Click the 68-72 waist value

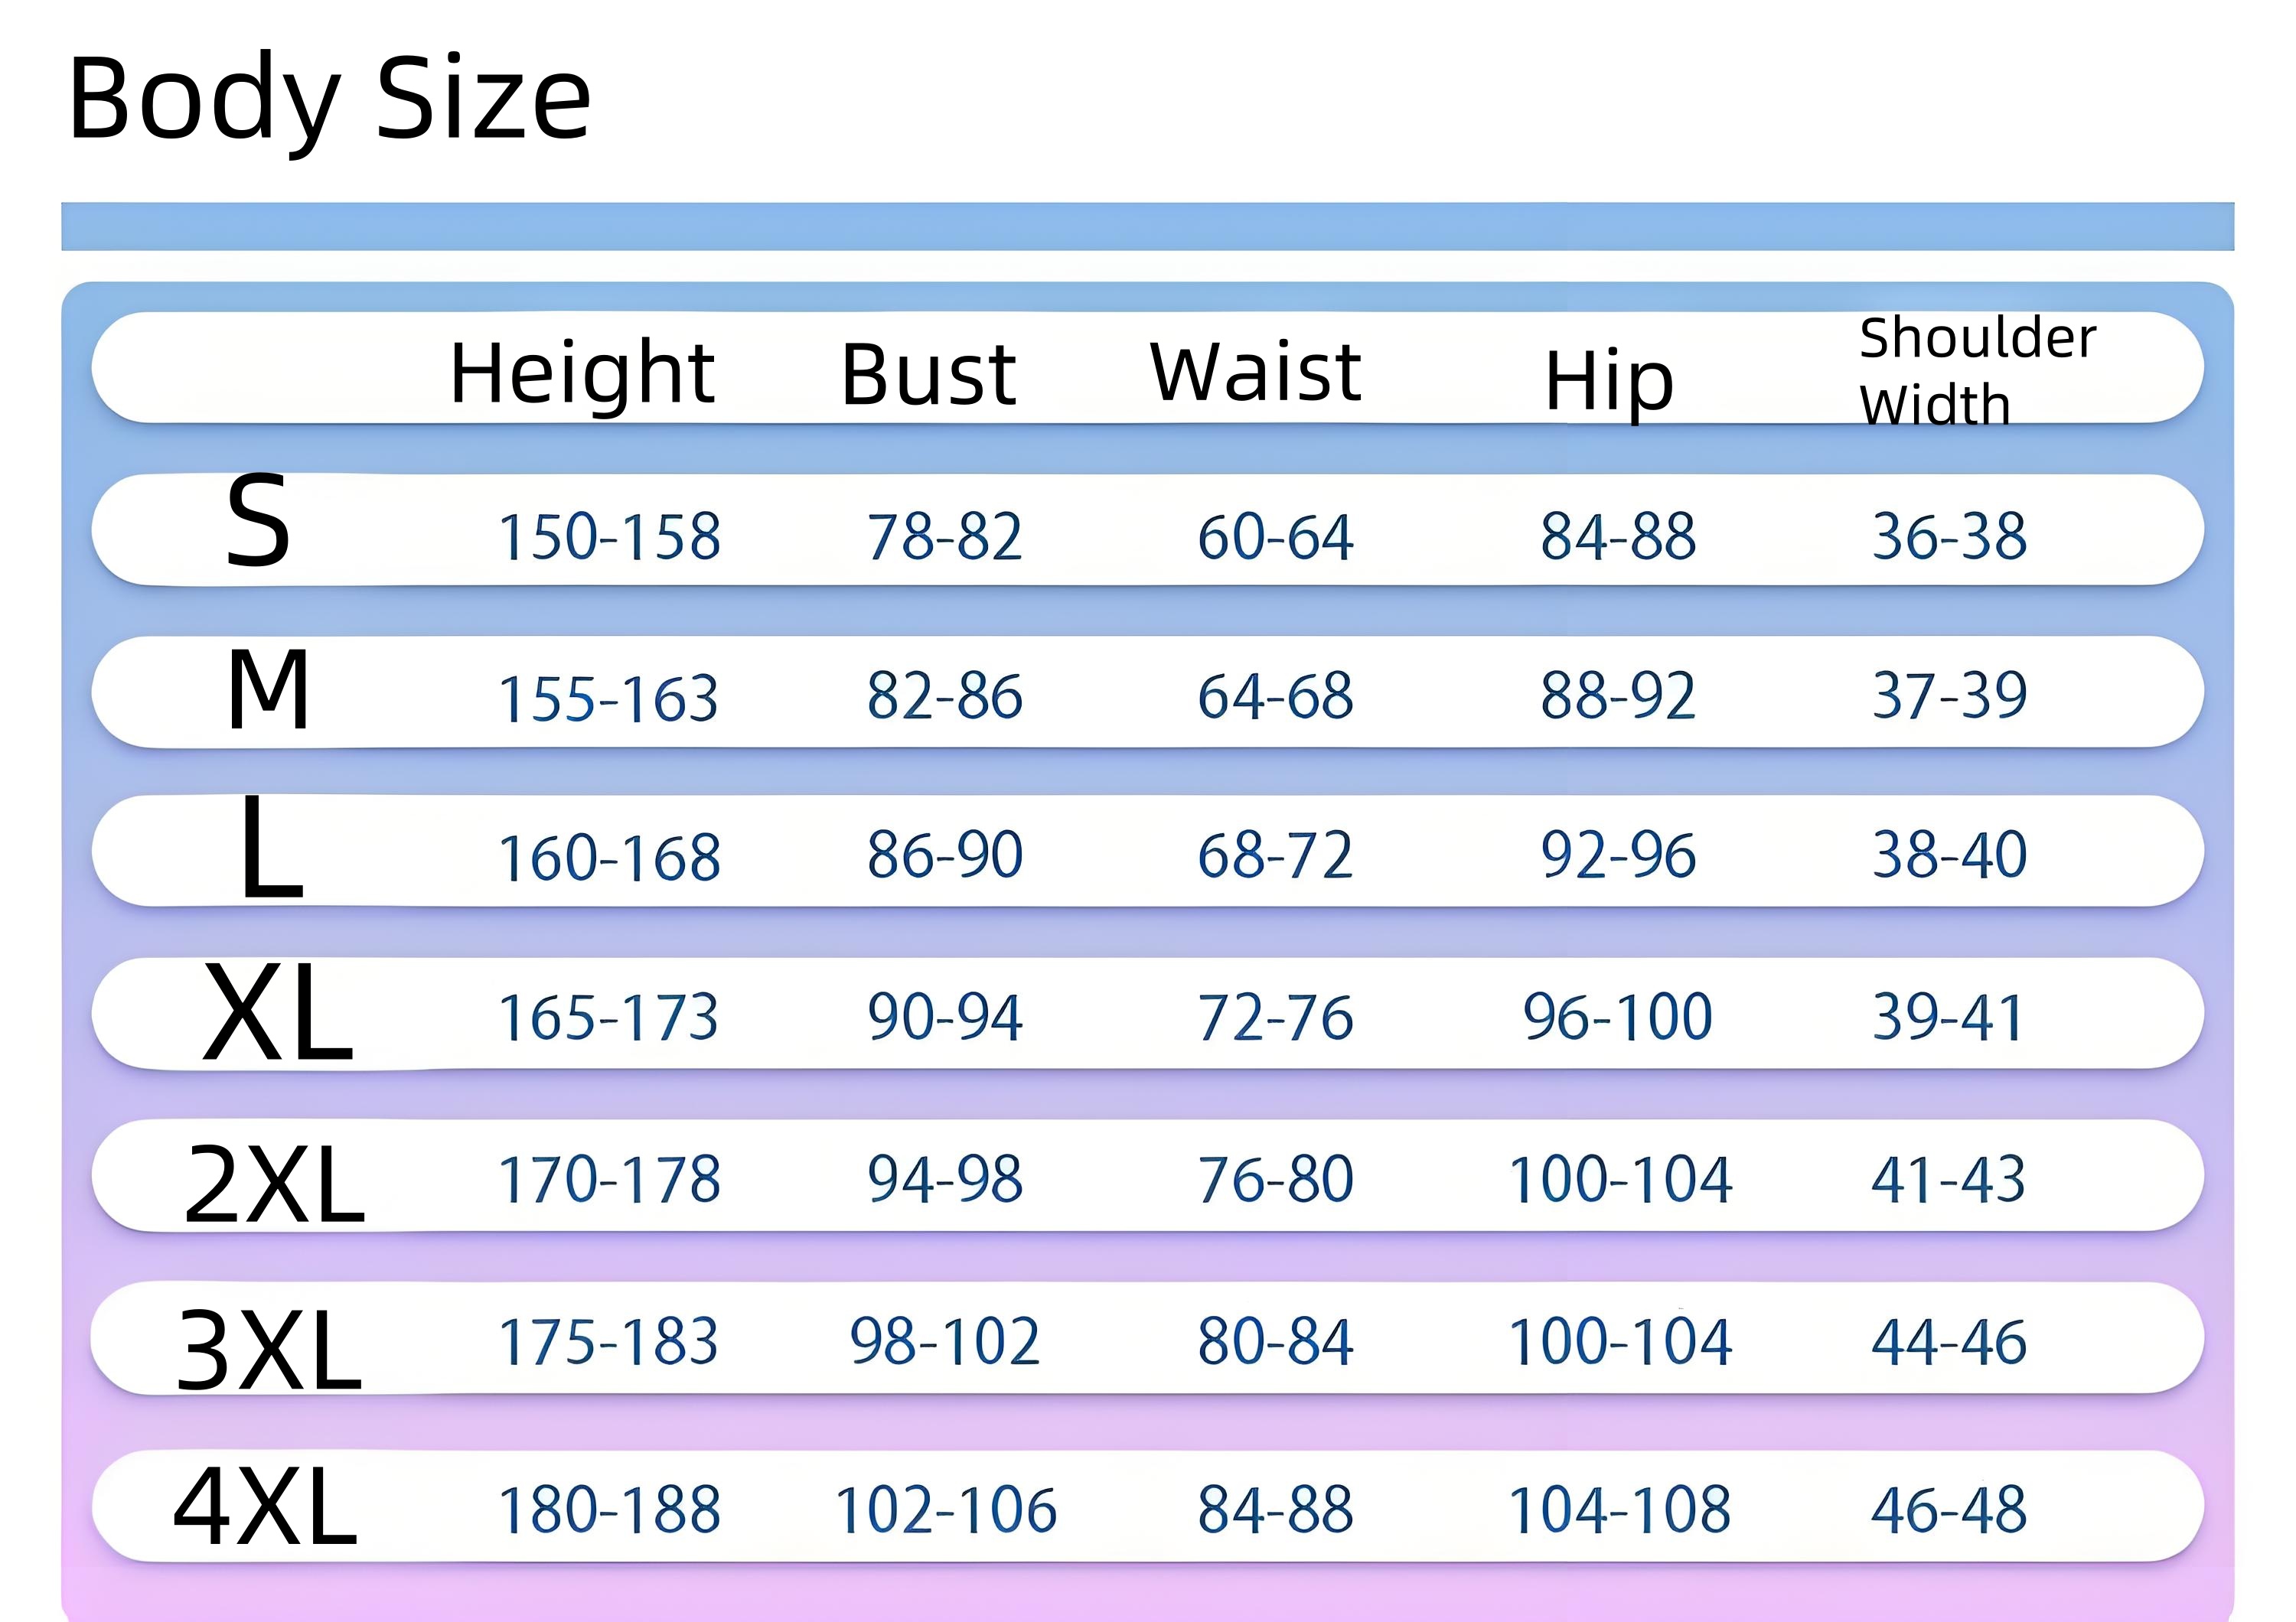(x=1275, y=855)
